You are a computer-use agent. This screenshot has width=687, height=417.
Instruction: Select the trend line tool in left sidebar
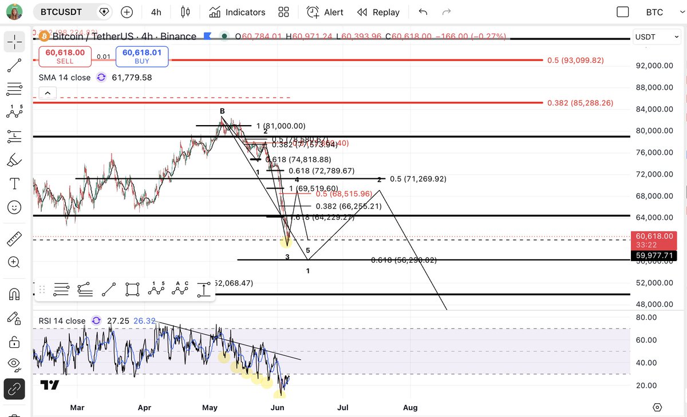14,65
